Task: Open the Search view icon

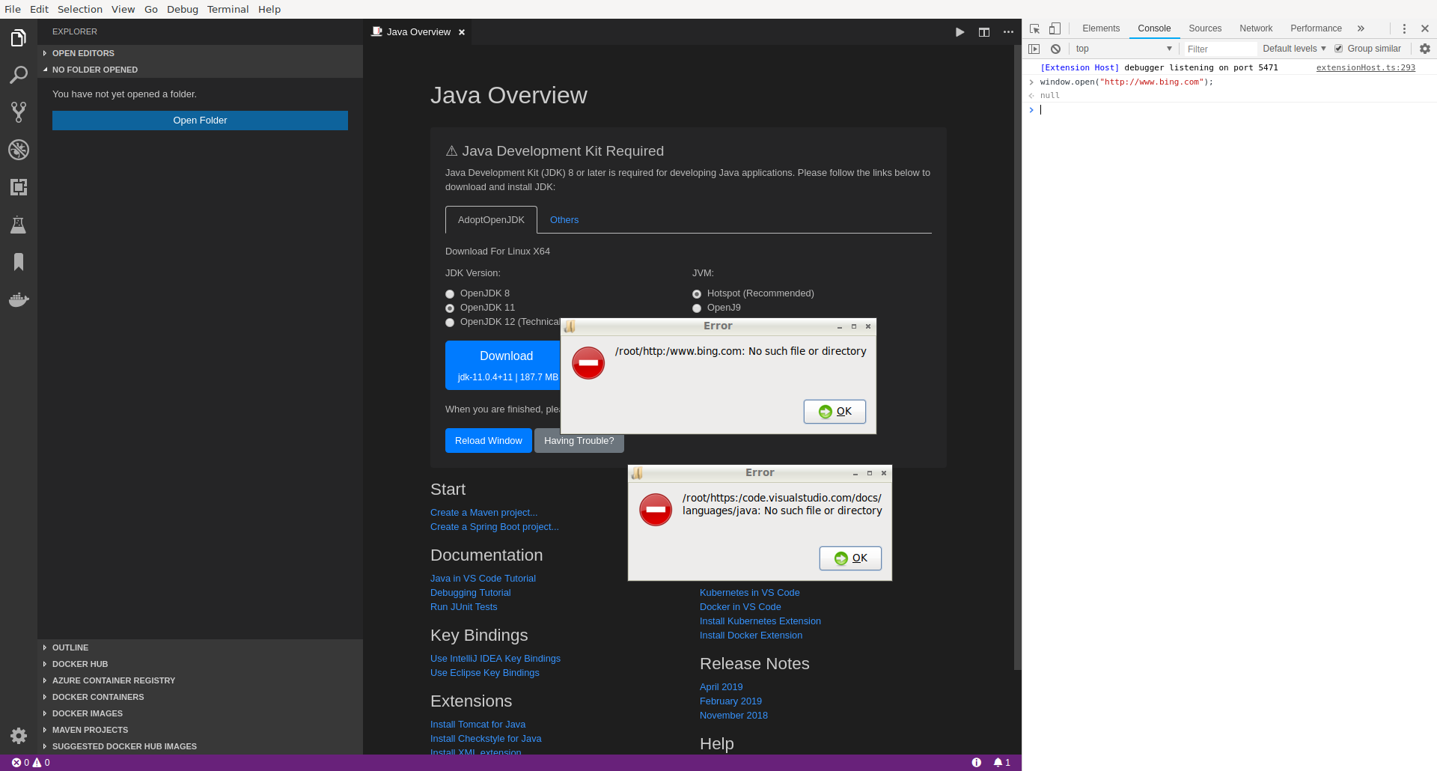Action: (x=19, y=75)
